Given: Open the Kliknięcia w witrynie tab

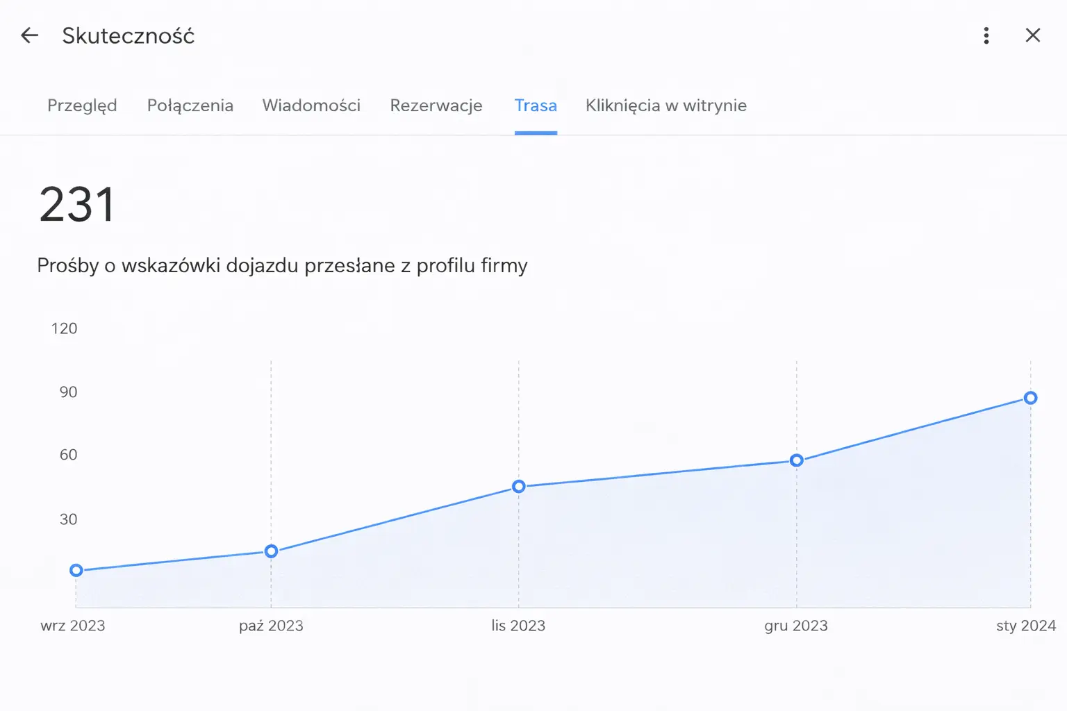Looking at the screenshot, I should click(x=665, y=106).
